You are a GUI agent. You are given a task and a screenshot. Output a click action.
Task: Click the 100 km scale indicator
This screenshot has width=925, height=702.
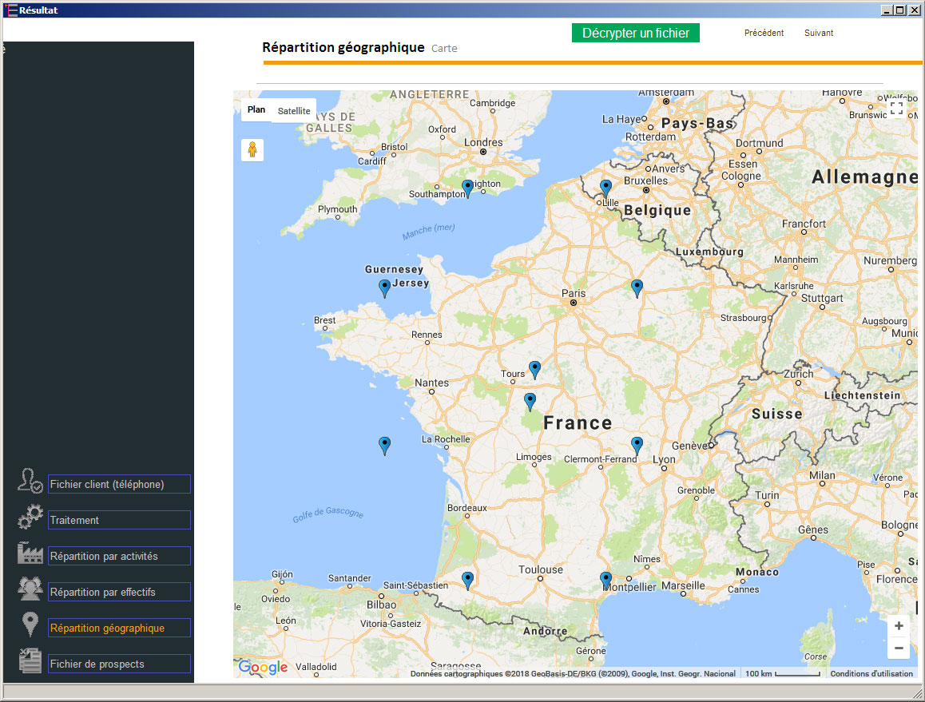(783, 674)
